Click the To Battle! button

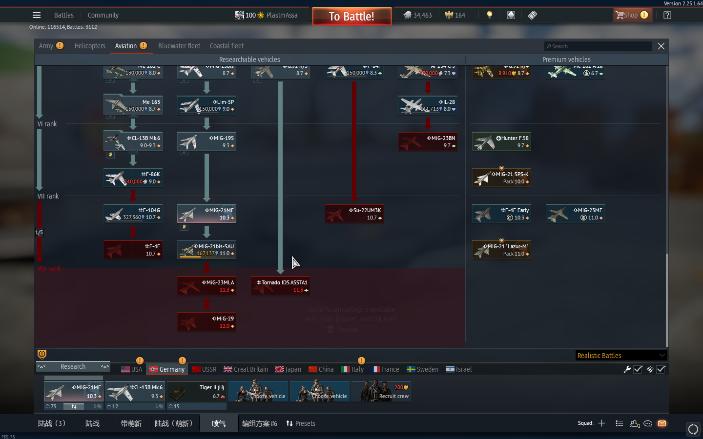click(x=351, y=16)
